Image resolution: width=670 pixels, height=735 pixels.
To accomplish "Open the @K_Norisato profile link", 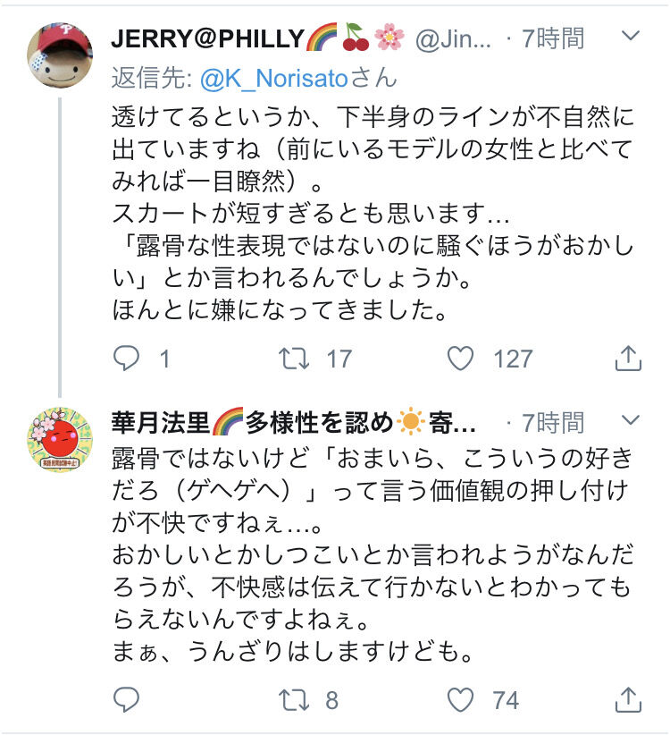I will pos(274,79).
